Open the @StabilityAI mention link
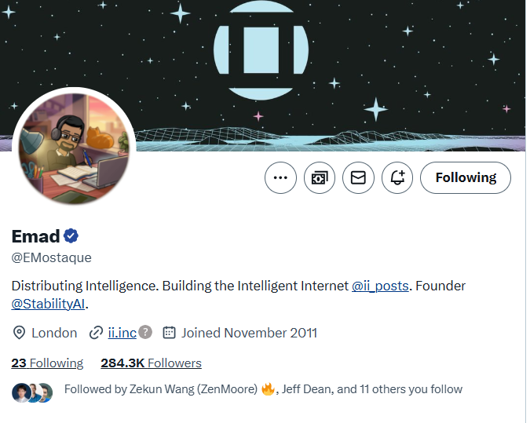The height and width of the screenshot is (423, 530). [49, 303]
